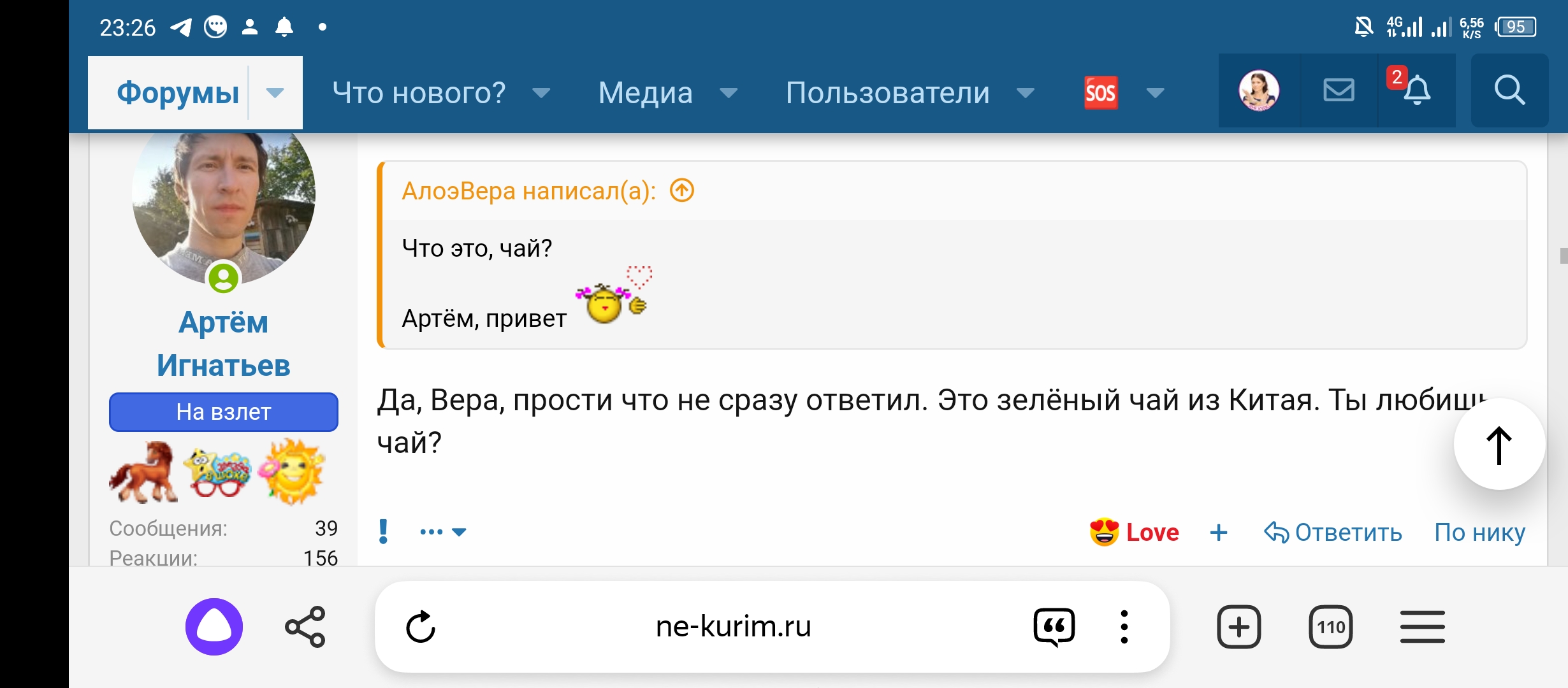Image resolution: width=1568 pixels, height=688 pixels.
Task: Show the 110 open tabs counter
Action: pyautogui.click(x=1331, y=627)
